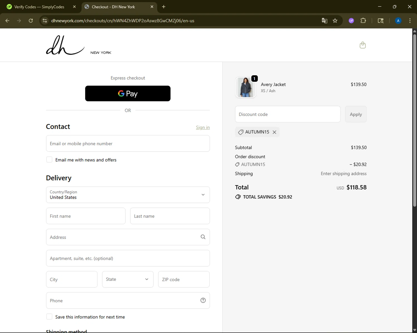Click the browser back arrow
The height and width of the screenshot is (333, 417).
pos(8,21)
